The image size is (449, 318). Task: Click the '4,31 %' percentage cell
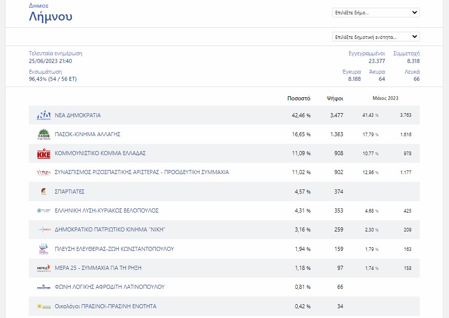302,210
